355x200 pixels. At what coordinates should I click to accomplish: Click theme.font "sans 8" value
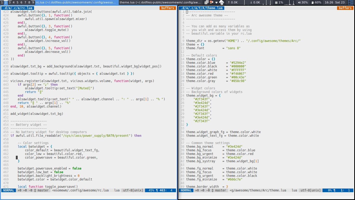233,48
